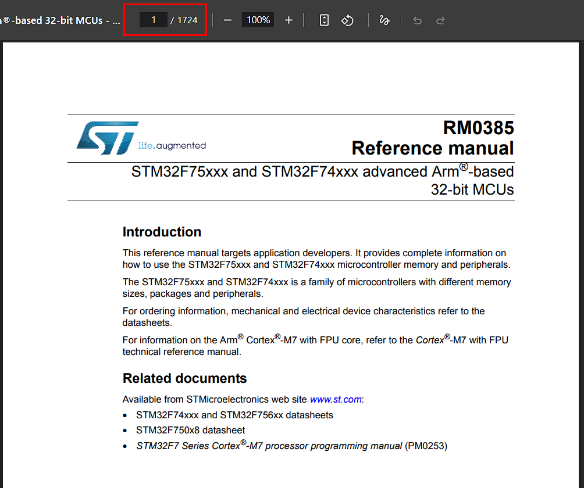Click the PM0253 programming manual bullet
Viewport: 584px width, 488px height.
coord(291,445)
